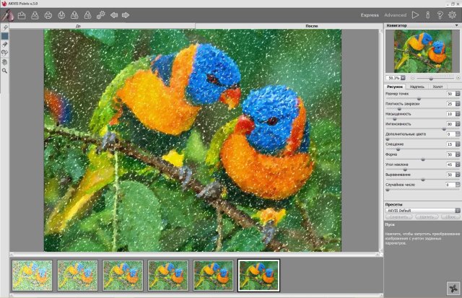Open program info via the 'i' icon

pyautogui.click(x=427, y=14)
